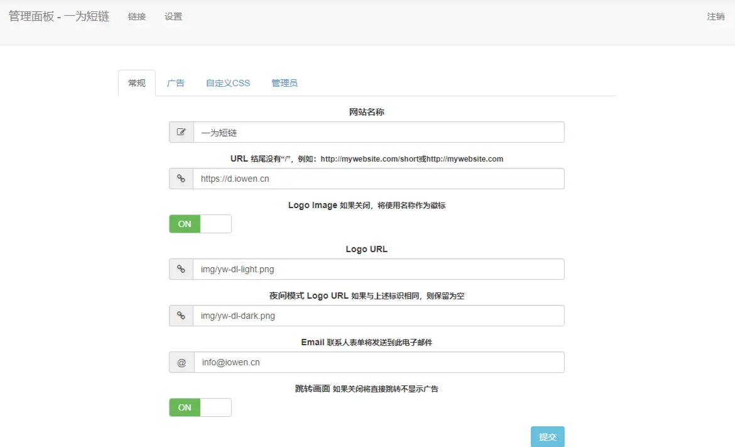Click the URL 结尾没有 hint label
Viewport: 735px width, 447px height.
coord(367,159)
